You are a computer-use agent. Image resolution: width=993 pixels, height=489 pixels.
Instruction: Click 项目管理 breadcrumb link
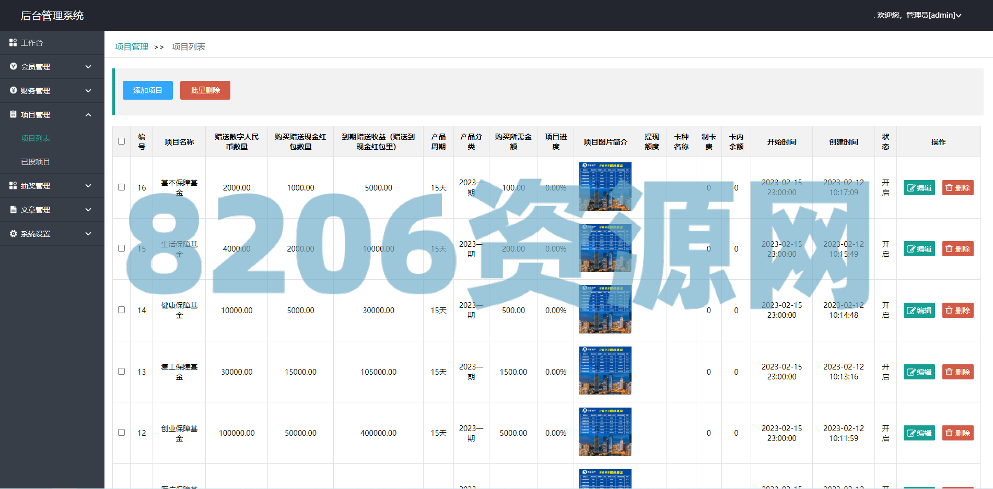point(132,46)
